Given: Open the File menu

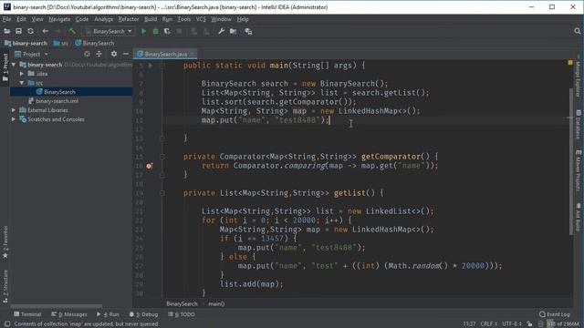Looking at the screenshot, I should pos(6,19).
